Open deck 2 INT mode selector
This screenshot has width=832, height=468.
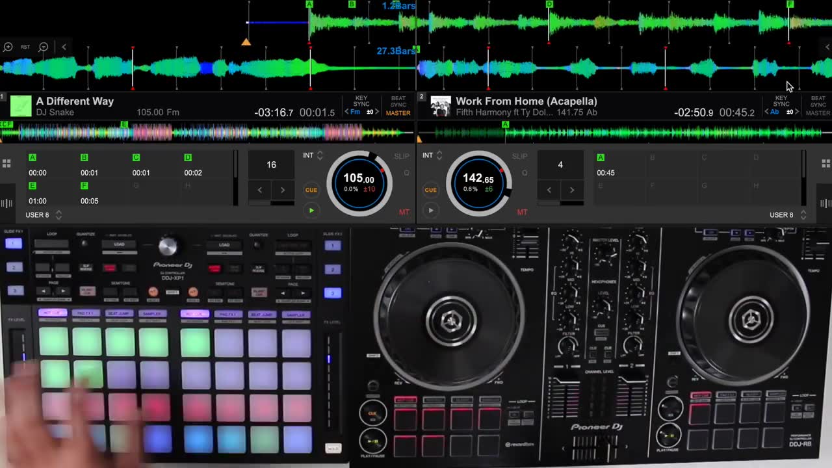coord(433,155)
